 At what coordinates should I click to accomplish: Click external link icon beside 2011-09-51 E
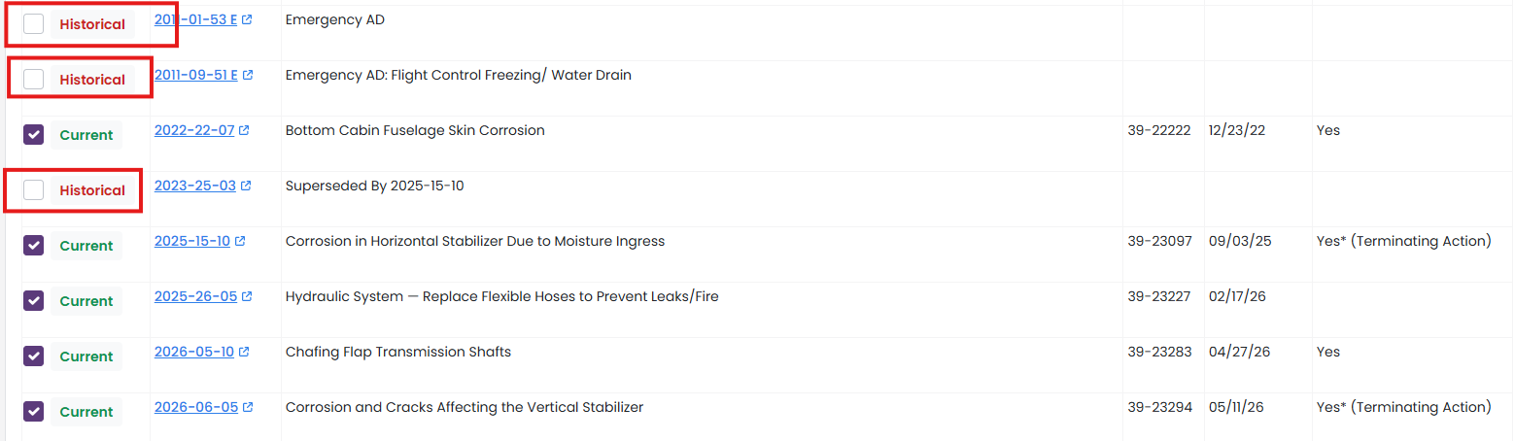pyautogui.click(x=248, y=75)
